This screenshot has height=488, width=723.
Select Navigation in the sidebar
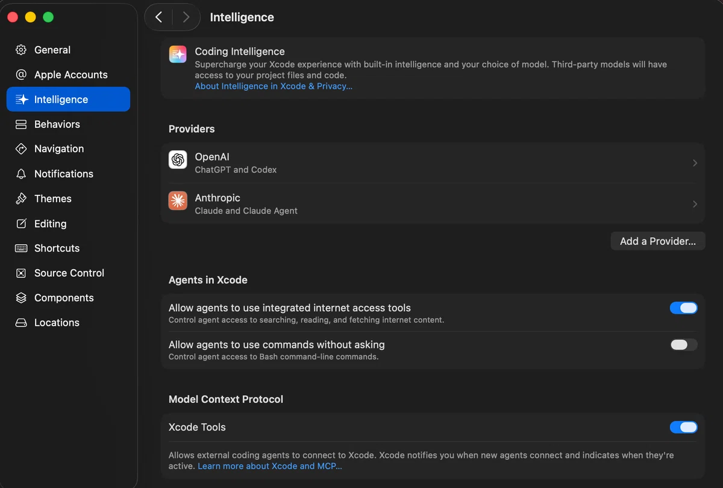pos(68,149)
